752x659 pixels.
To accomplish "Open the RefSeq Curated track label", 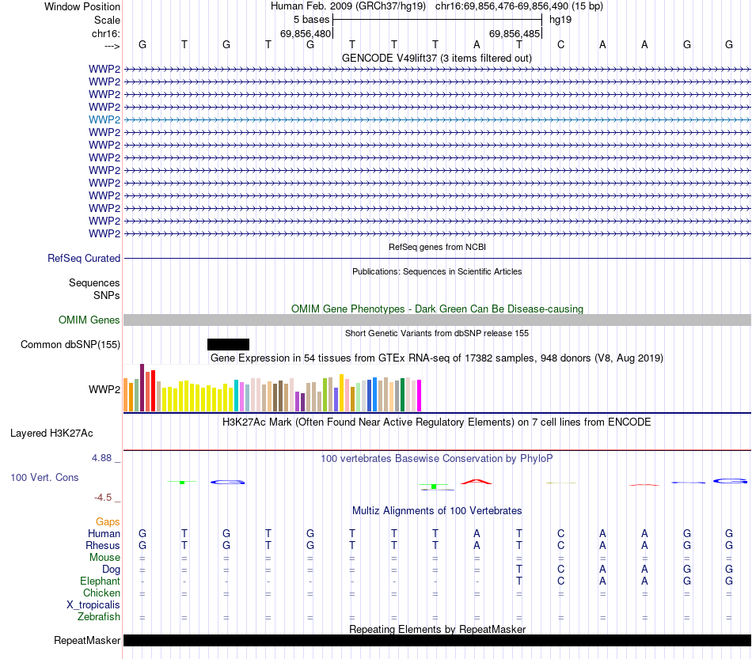I will (x=84, y=259).
